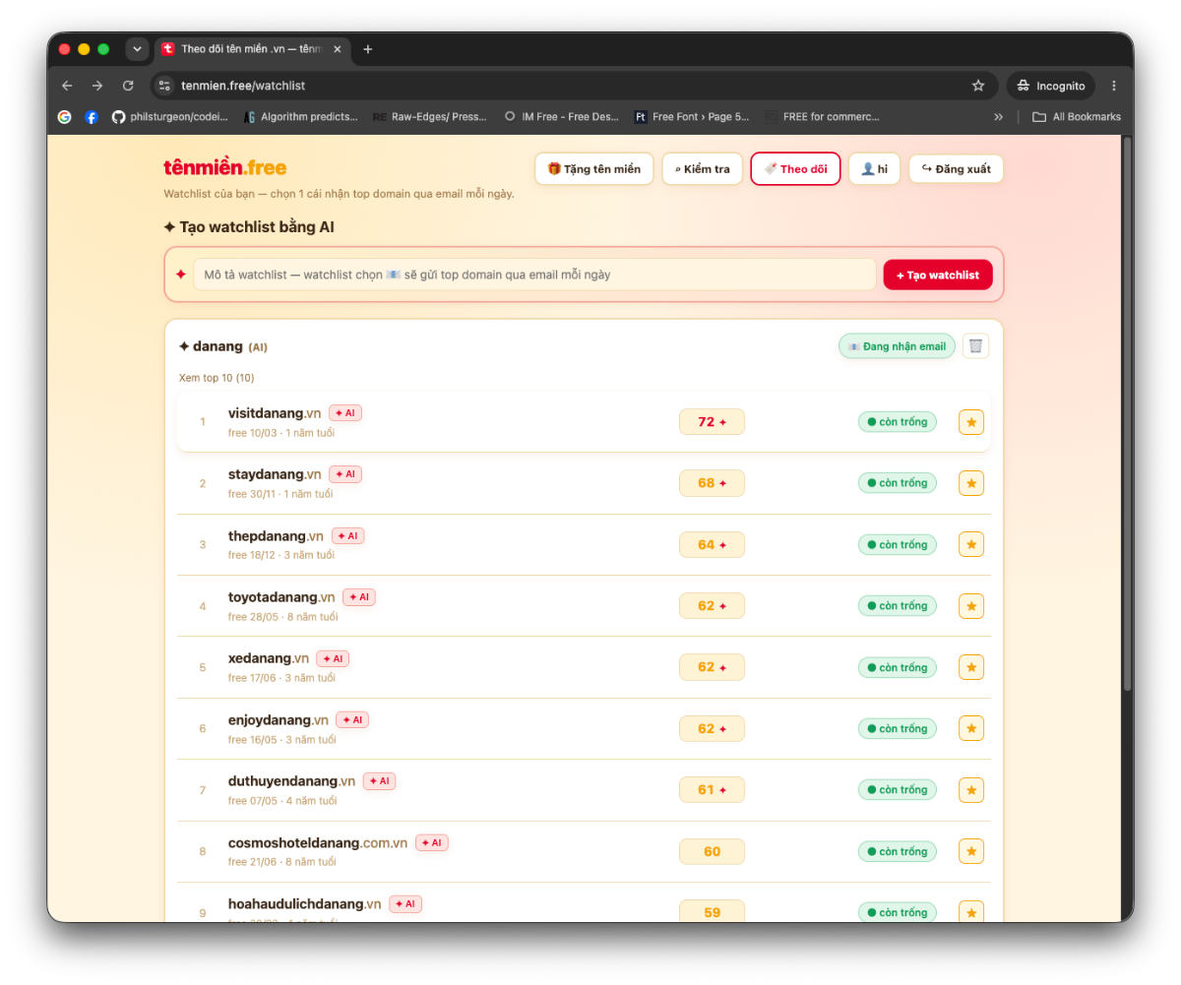Click the browser forward arrow
The height and width of the screenshot is (985, 1181).
point(97,86)
